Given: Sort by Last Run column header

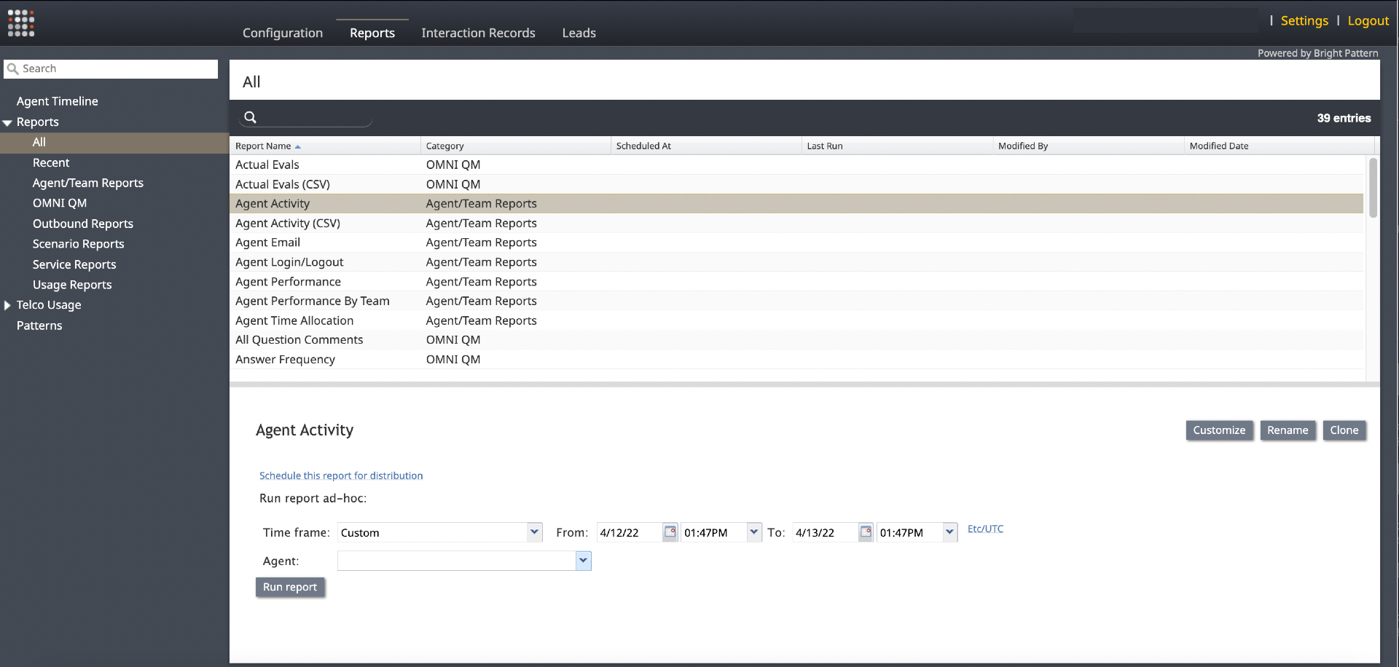Looking at the screenshot, I should point(897,146).
